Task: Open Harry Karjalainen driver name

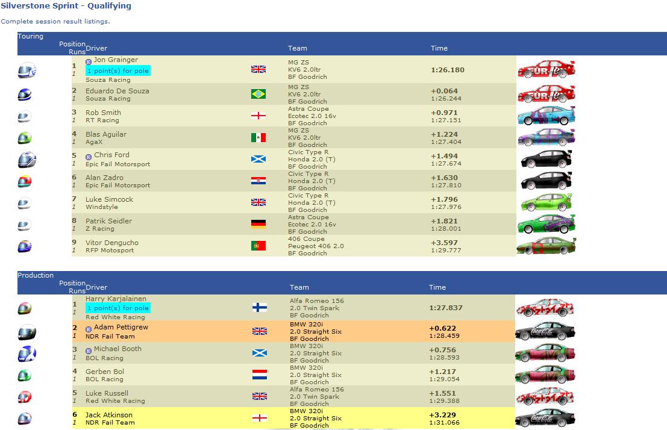Action: [116, 299]
